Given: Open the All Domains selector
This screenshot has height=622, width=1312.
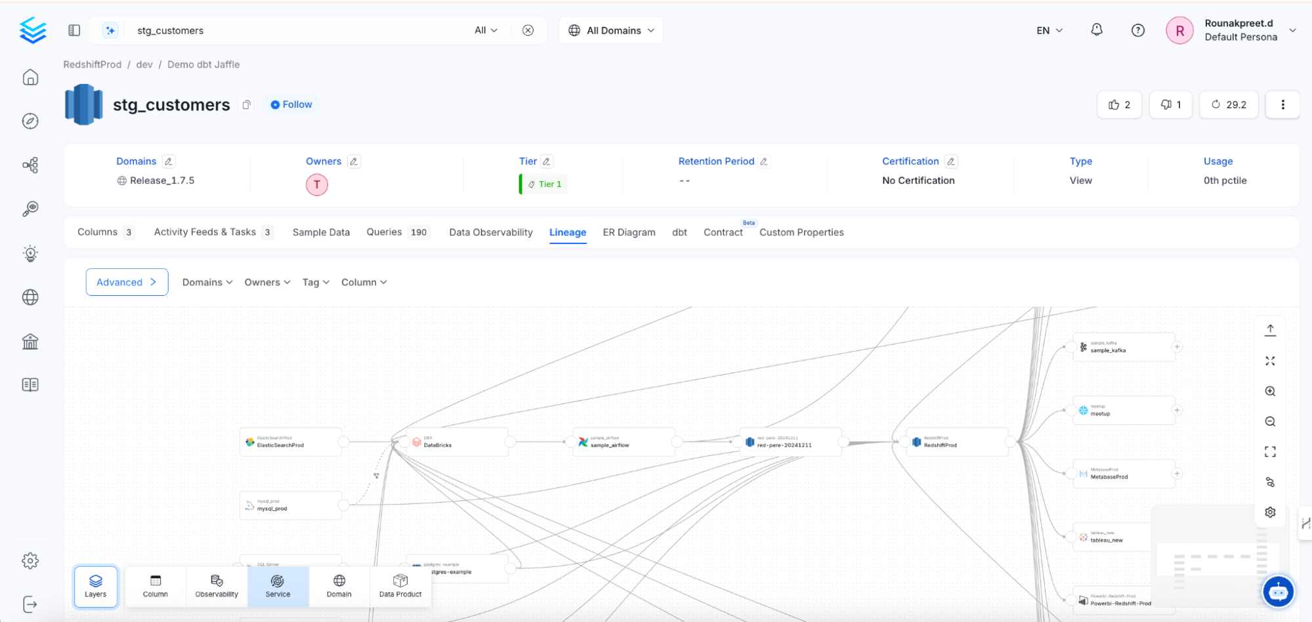Looking at the screenshot, I should coord(610,30).
